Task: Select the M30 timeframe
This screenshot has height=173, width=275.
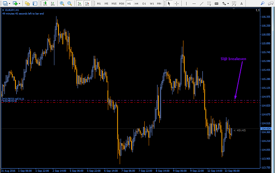Action: coord(121,4)
